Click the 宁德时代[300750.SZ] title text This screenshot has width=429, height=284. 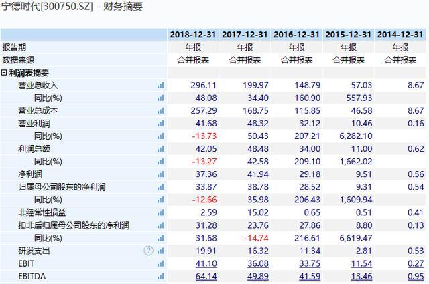pos(48,6)
